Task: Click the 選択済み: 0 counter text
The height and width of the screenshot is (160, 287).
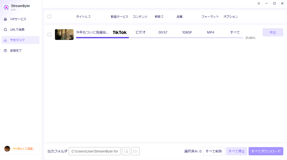Action: click(x=193, y=151)
